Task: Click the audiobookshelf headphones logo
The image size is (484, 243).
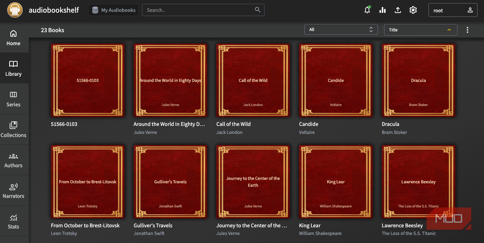Action: pyautogui.click(x=15, y=10)
